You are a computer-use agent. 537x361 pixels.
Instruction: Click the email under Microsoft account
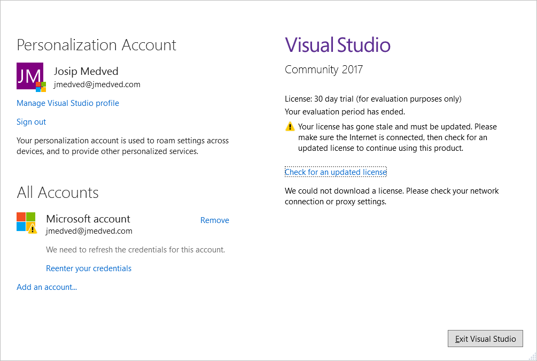89,231
